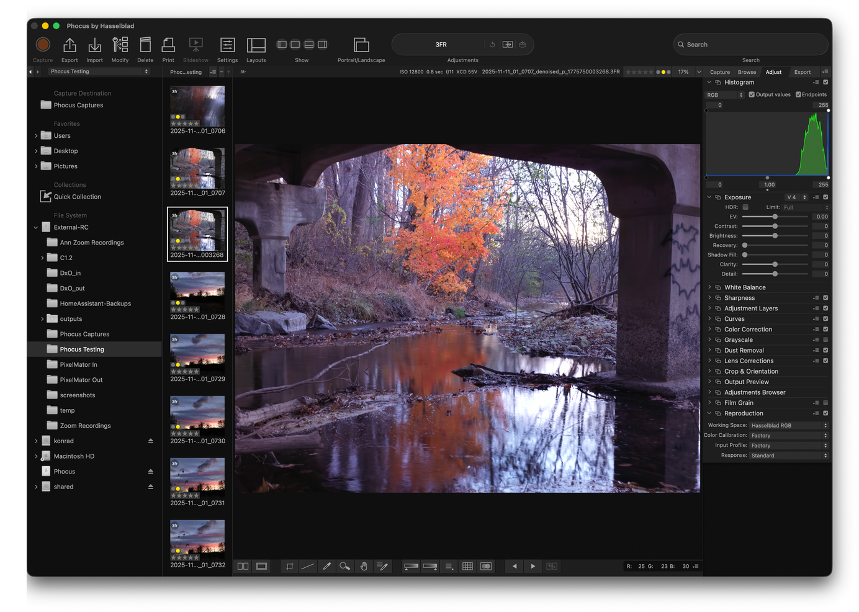The width and height of the screenshot is (859, 612).
Task: Open the Export toolbar icon
Action: [x=70, y=49]
